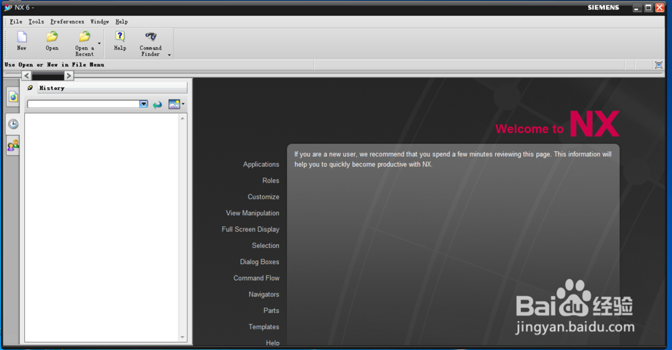The image size is (672, 350).
Task: Open the View Manipulation topic
Action: [x=253, y=213]
